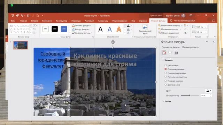223x125 pixels.
Task: Switch to the 'Конструктор' design tab
Action: tap(62, 21)
